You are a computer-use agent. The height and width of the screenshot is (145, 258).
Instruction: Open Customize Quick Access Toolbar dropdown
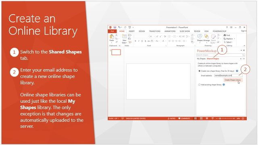coord(133,27)
